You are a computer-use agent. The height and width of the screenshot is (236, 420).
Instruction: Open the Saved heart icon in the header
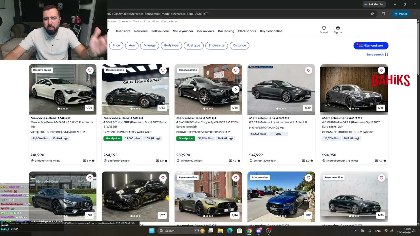[x=324, y=28]
